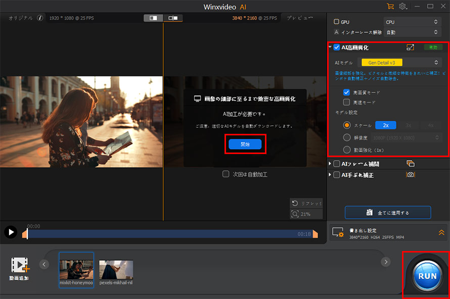Switch to split-compare preview layout

click(x=173, y=18)
